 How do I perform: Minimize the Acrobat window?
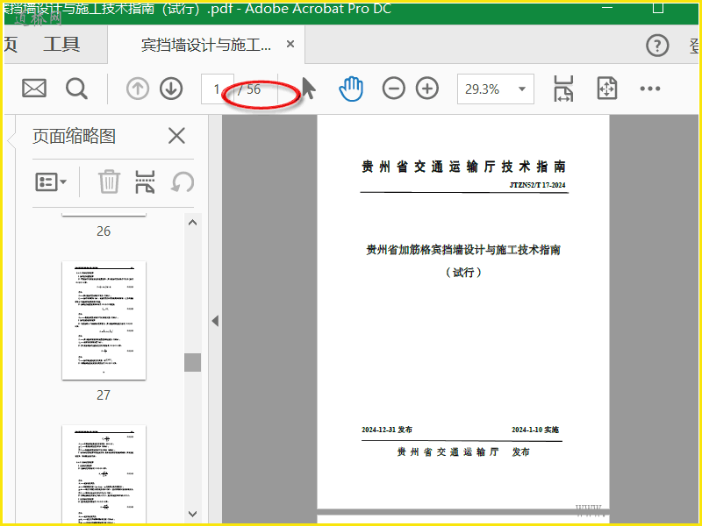pyautogui.click(x=607, y=8)
